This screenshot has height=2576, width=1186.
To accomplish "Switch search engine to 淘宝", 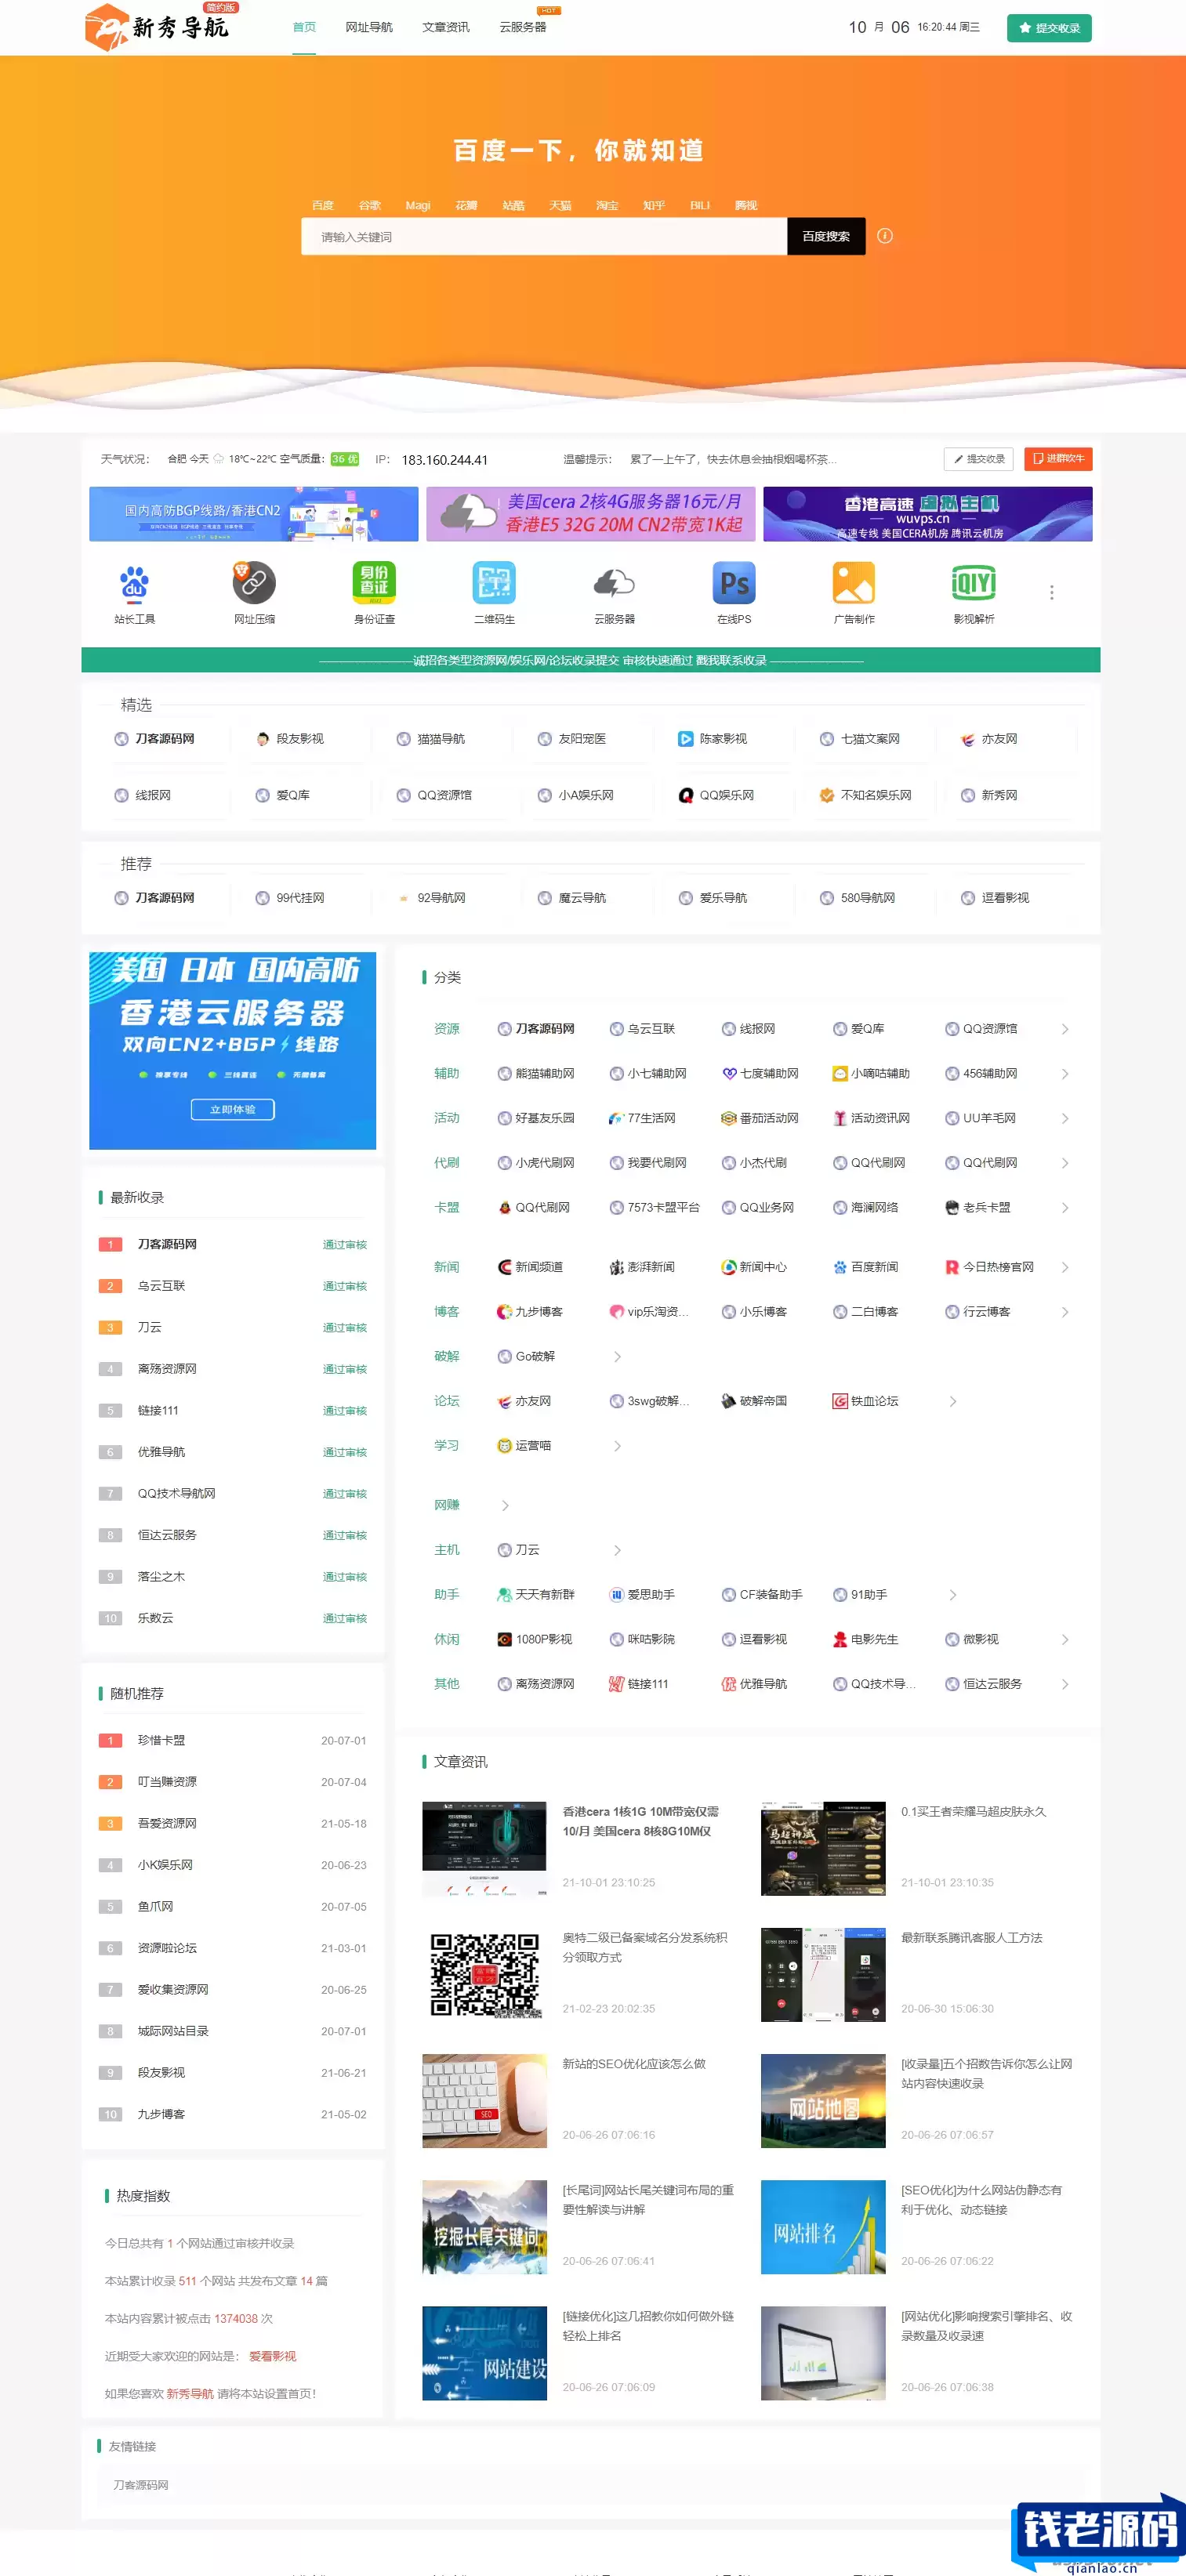I will click(x=607, y=205).
